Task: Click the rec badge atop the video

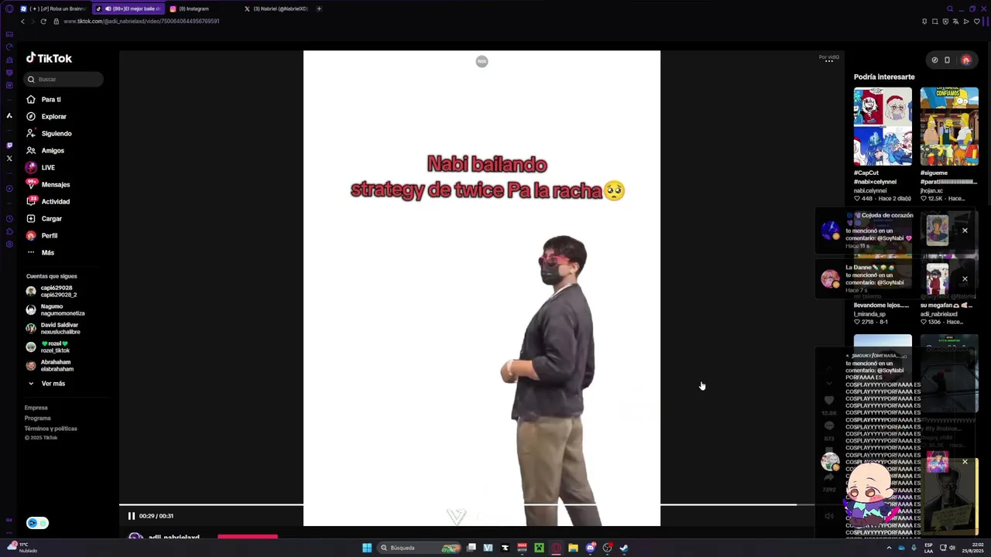Action: coord(482,61)
